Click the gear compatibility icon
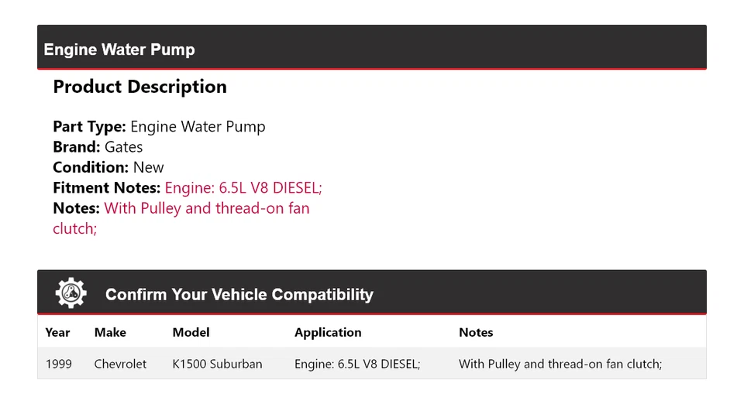The image size is (744, 404). pyautogui.click(x=71, y=293)
